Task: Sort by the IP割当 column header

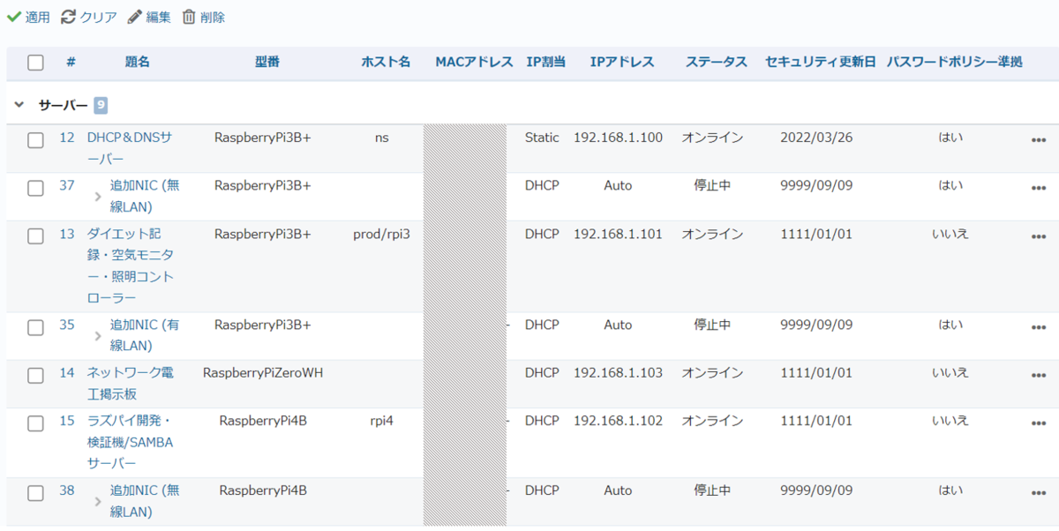Action: coord(546,62)
